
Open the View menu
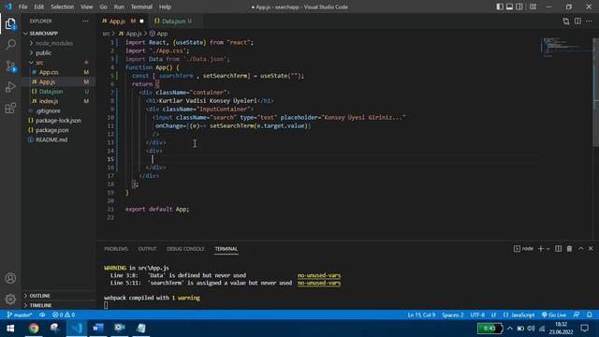[87, 7]
